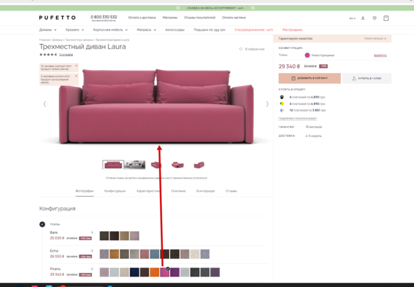Add the sofa to the cart button

pyautogui.click(x=309, y=78)
